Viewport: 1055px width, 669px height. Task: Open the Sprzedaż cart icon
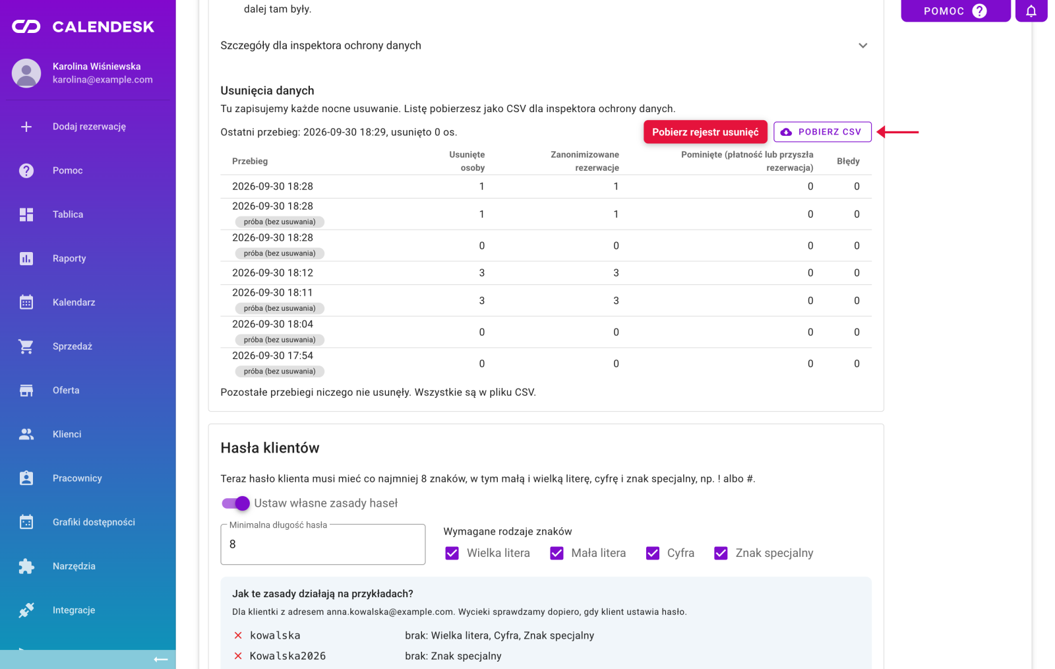click(26, 346)
